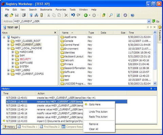Click the green Back navigation arrow
This screenshot has height=135, width=163.
(86, 15)
